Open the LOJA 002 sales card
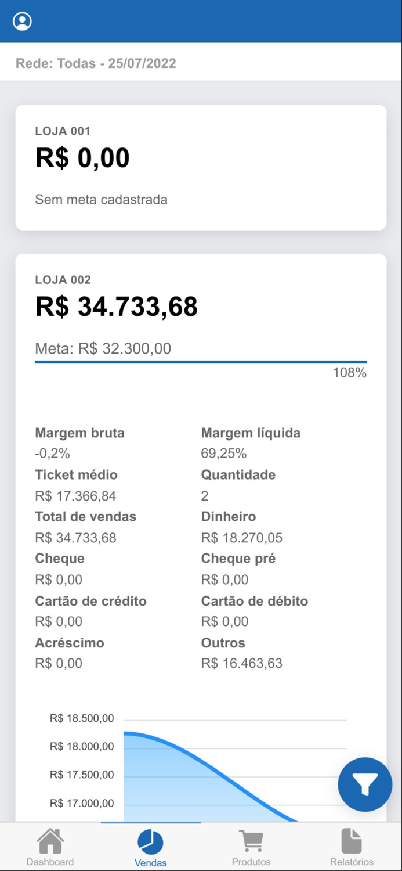 coord(201,538)
